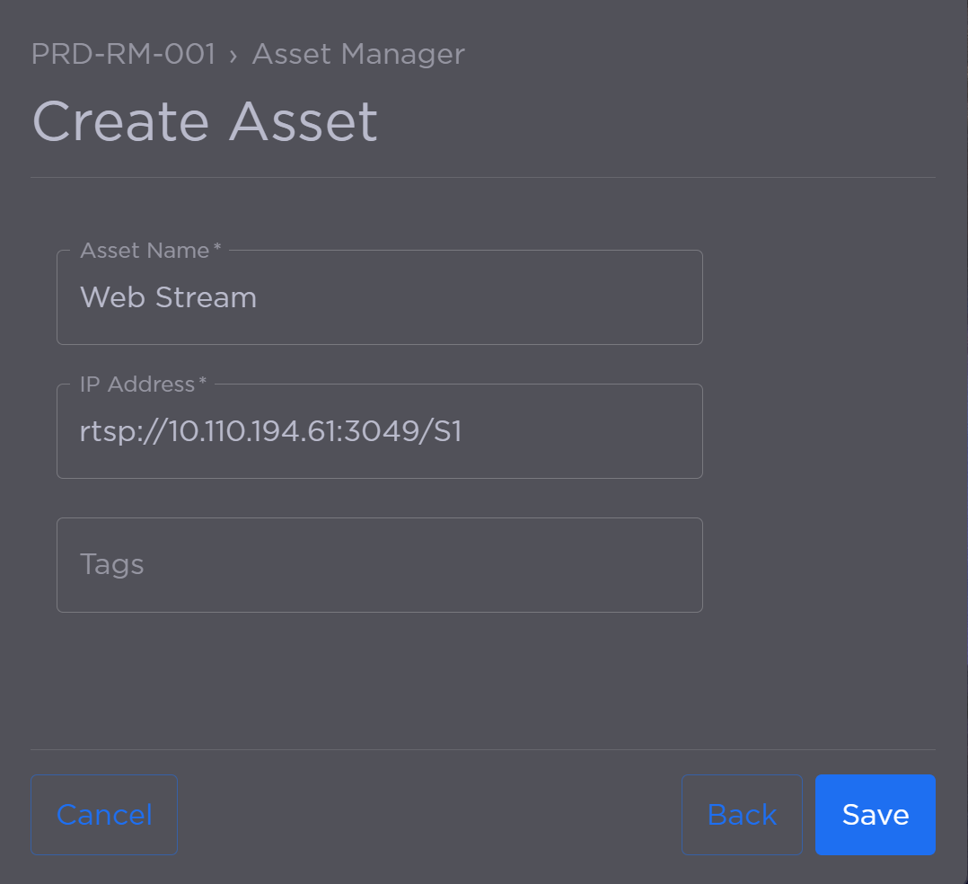Select the text 'Web Stream' in Asset Name
Viewport: 968px width, 884px height.
[168, 296]
